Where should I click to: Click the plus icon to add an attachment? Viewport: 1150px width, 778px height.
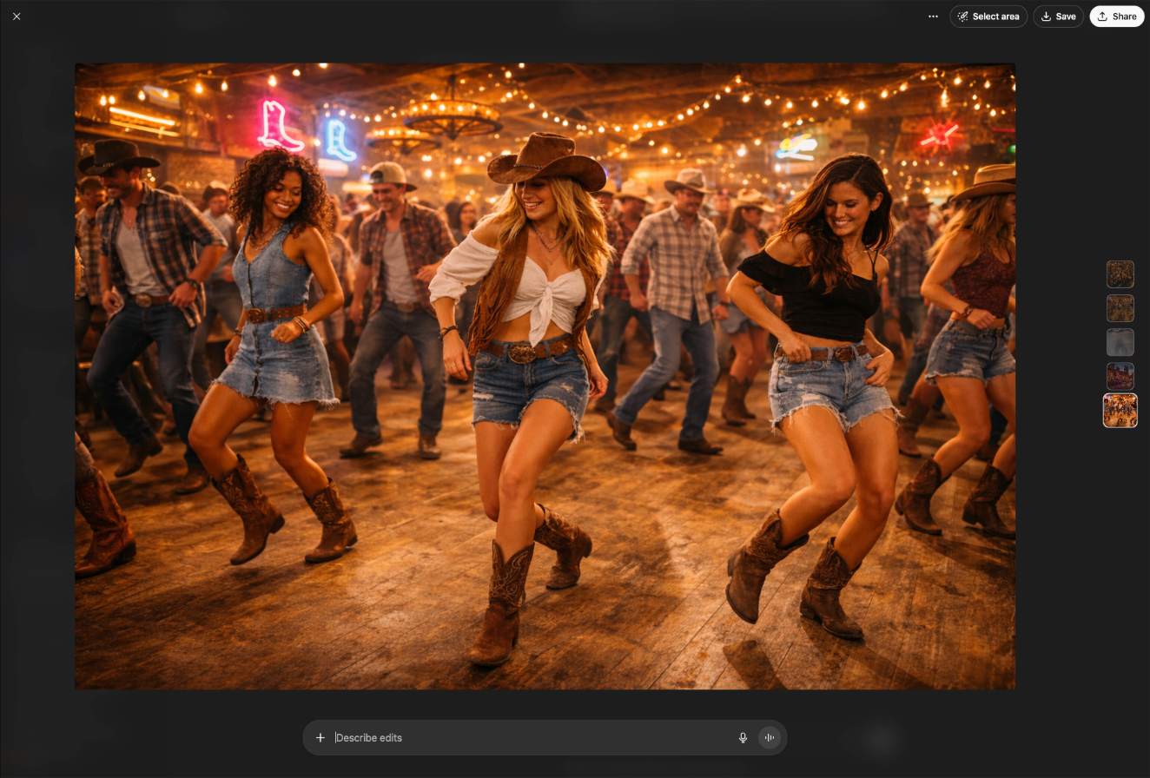321,737
